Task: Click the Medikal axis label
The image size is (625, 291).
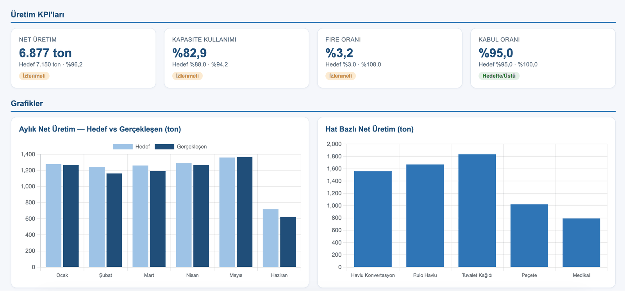Action: 581,275
